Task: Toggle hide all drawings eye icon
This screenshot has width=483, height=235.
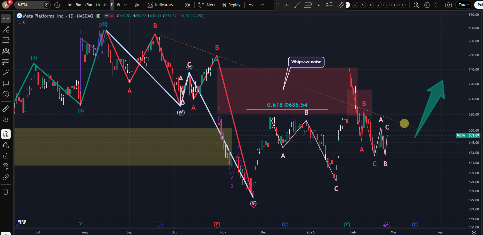Action: point(6,166)
